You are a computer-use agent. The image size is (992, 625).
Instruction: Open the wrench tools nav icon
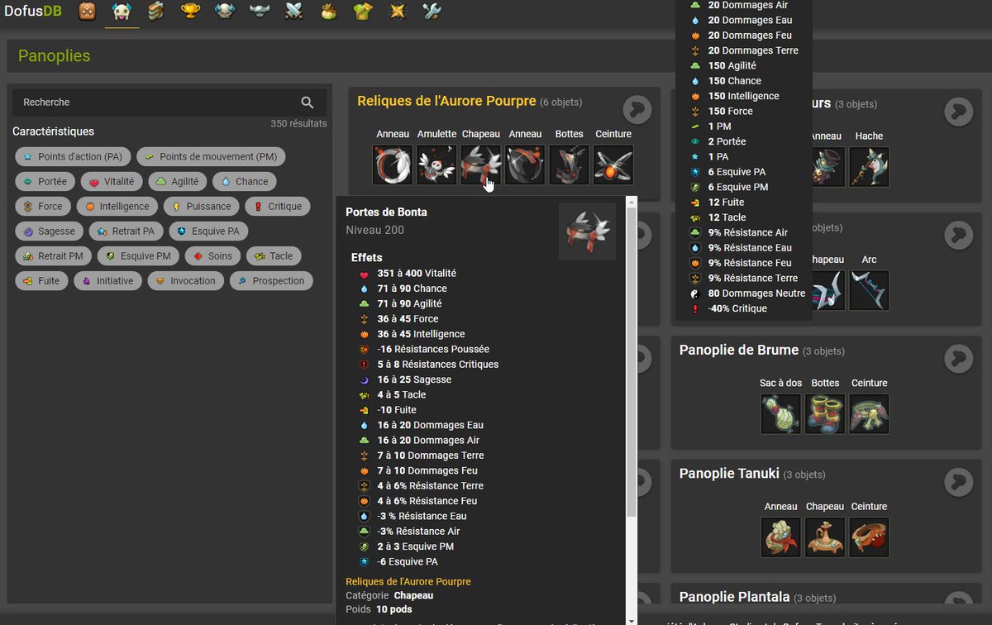[432, 12]
